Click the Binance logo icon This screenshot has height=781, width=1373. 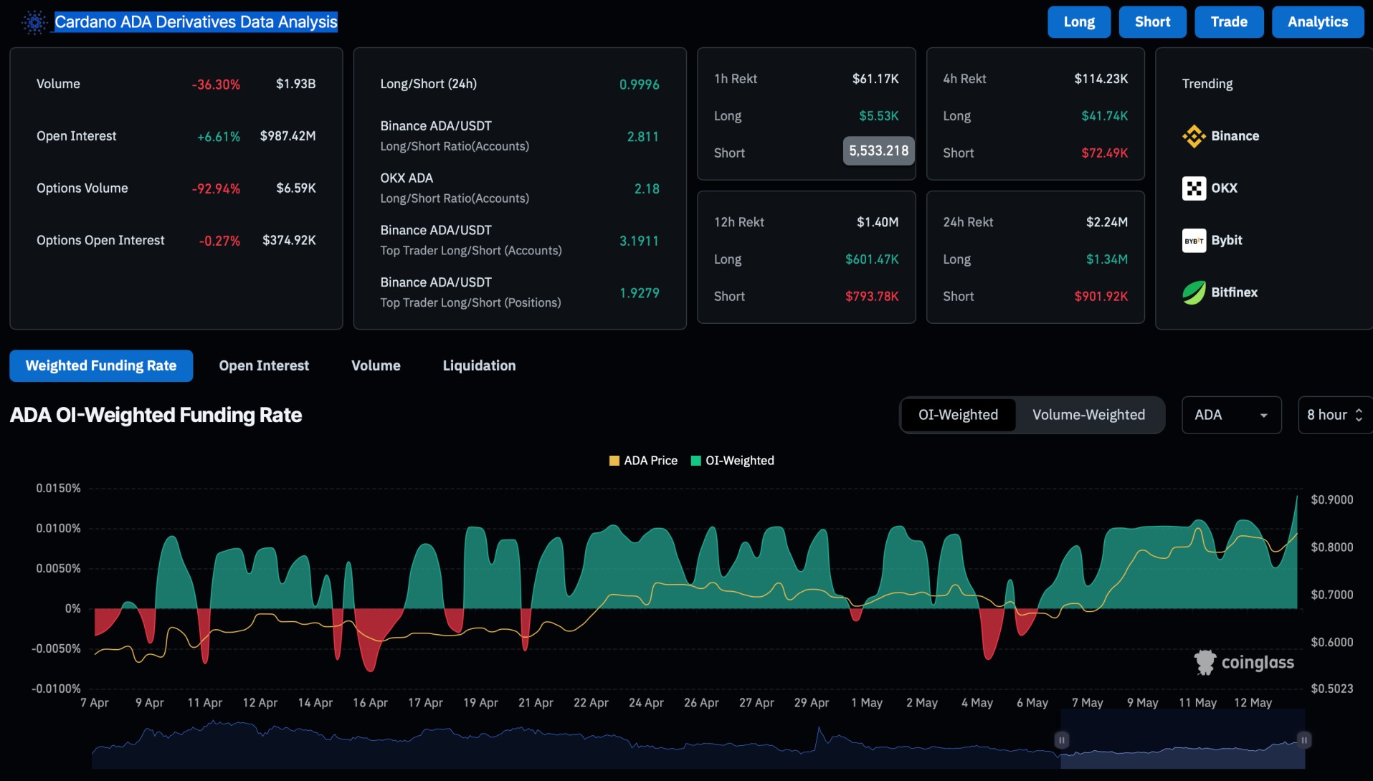[1194, 136]
